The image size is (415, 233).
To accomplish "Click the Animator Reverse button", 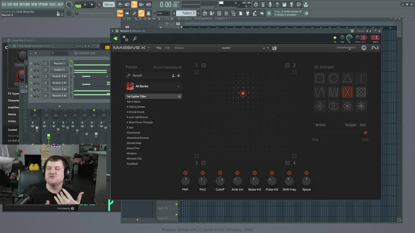I will pos(320,125).
